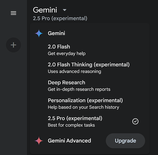Image resolution: width=158 pixels, height=155 pixels.
Task: Choose 2.0 Flash Thinking (experimental)
Action: pos(90,68)
